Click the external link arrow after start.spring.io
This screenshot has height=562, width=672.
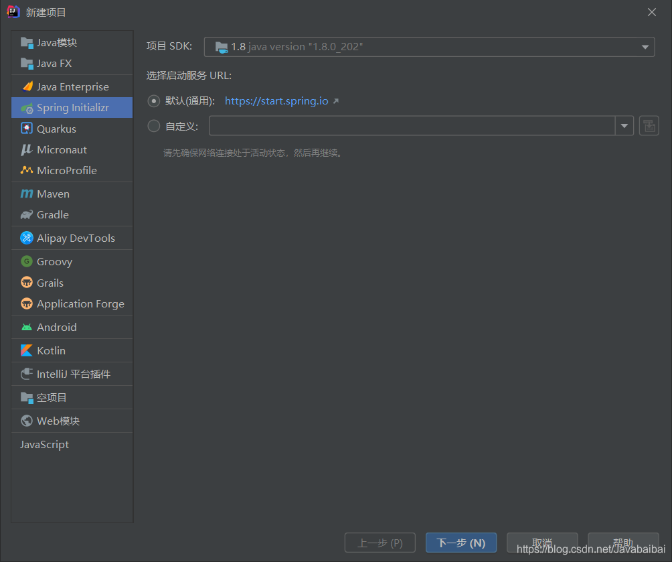(x=336, y=101)
